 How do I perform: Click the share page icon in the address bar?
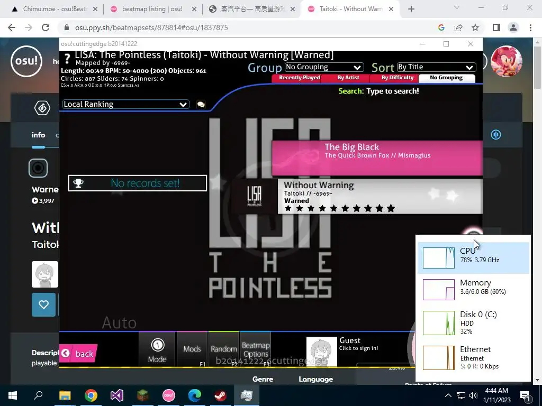point(458,27)
